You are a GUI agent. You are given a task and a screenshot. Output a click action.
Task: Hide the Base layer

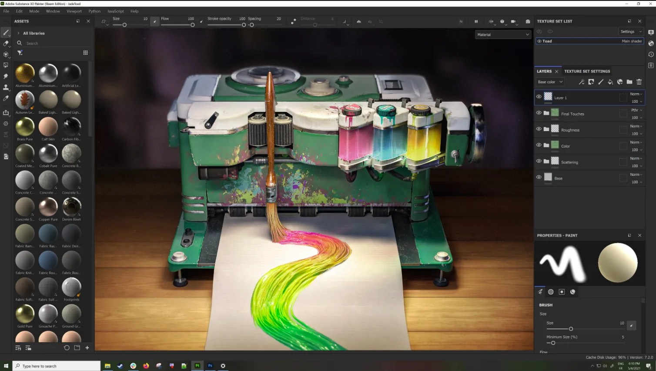[x=539, y=177]
